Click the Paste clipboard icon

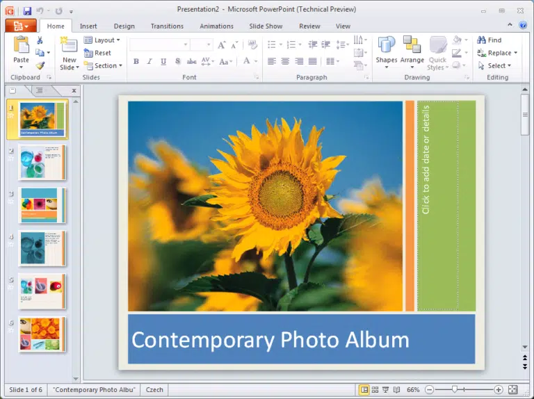21,45
